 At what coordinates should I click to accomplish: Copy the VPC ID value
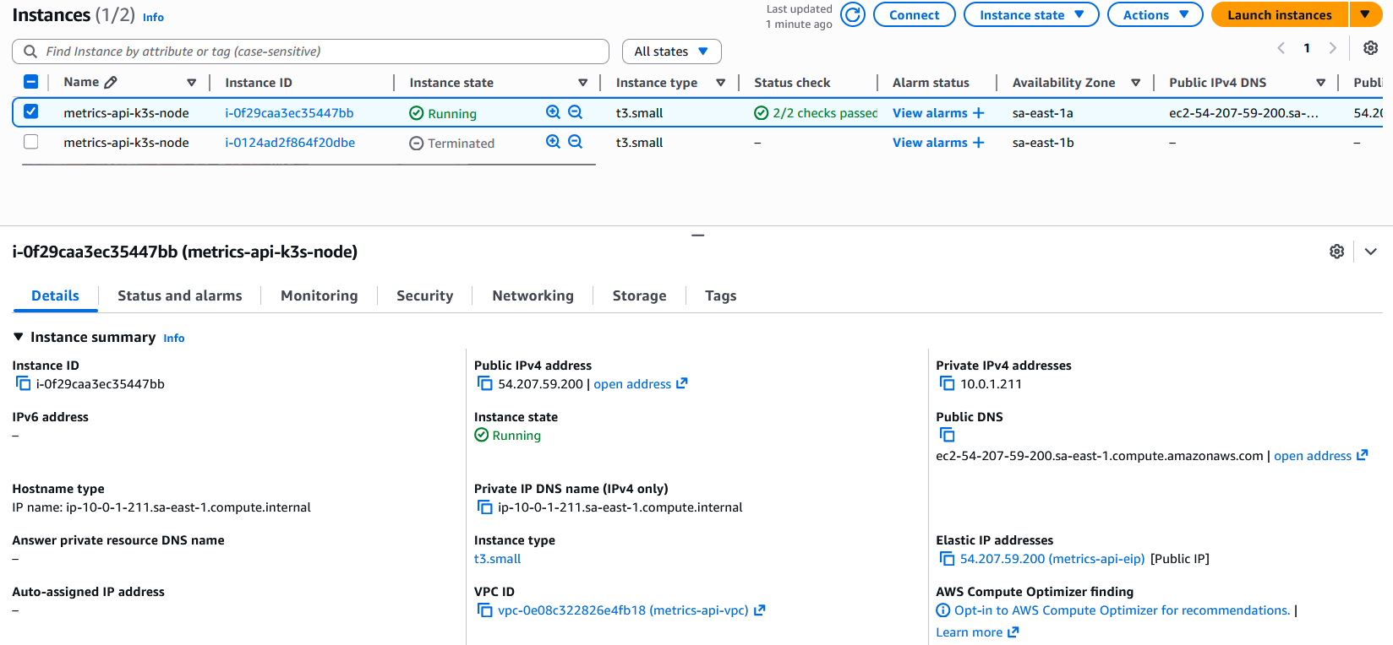[x=485, y=610]
